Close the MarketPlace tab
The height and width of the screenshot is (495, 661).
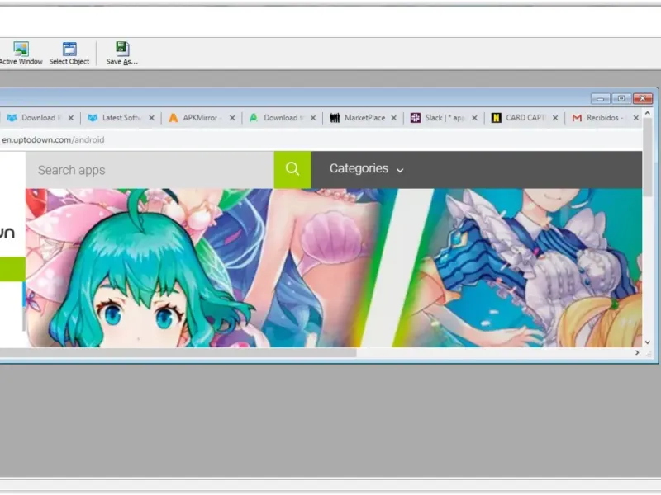[394, 118]
